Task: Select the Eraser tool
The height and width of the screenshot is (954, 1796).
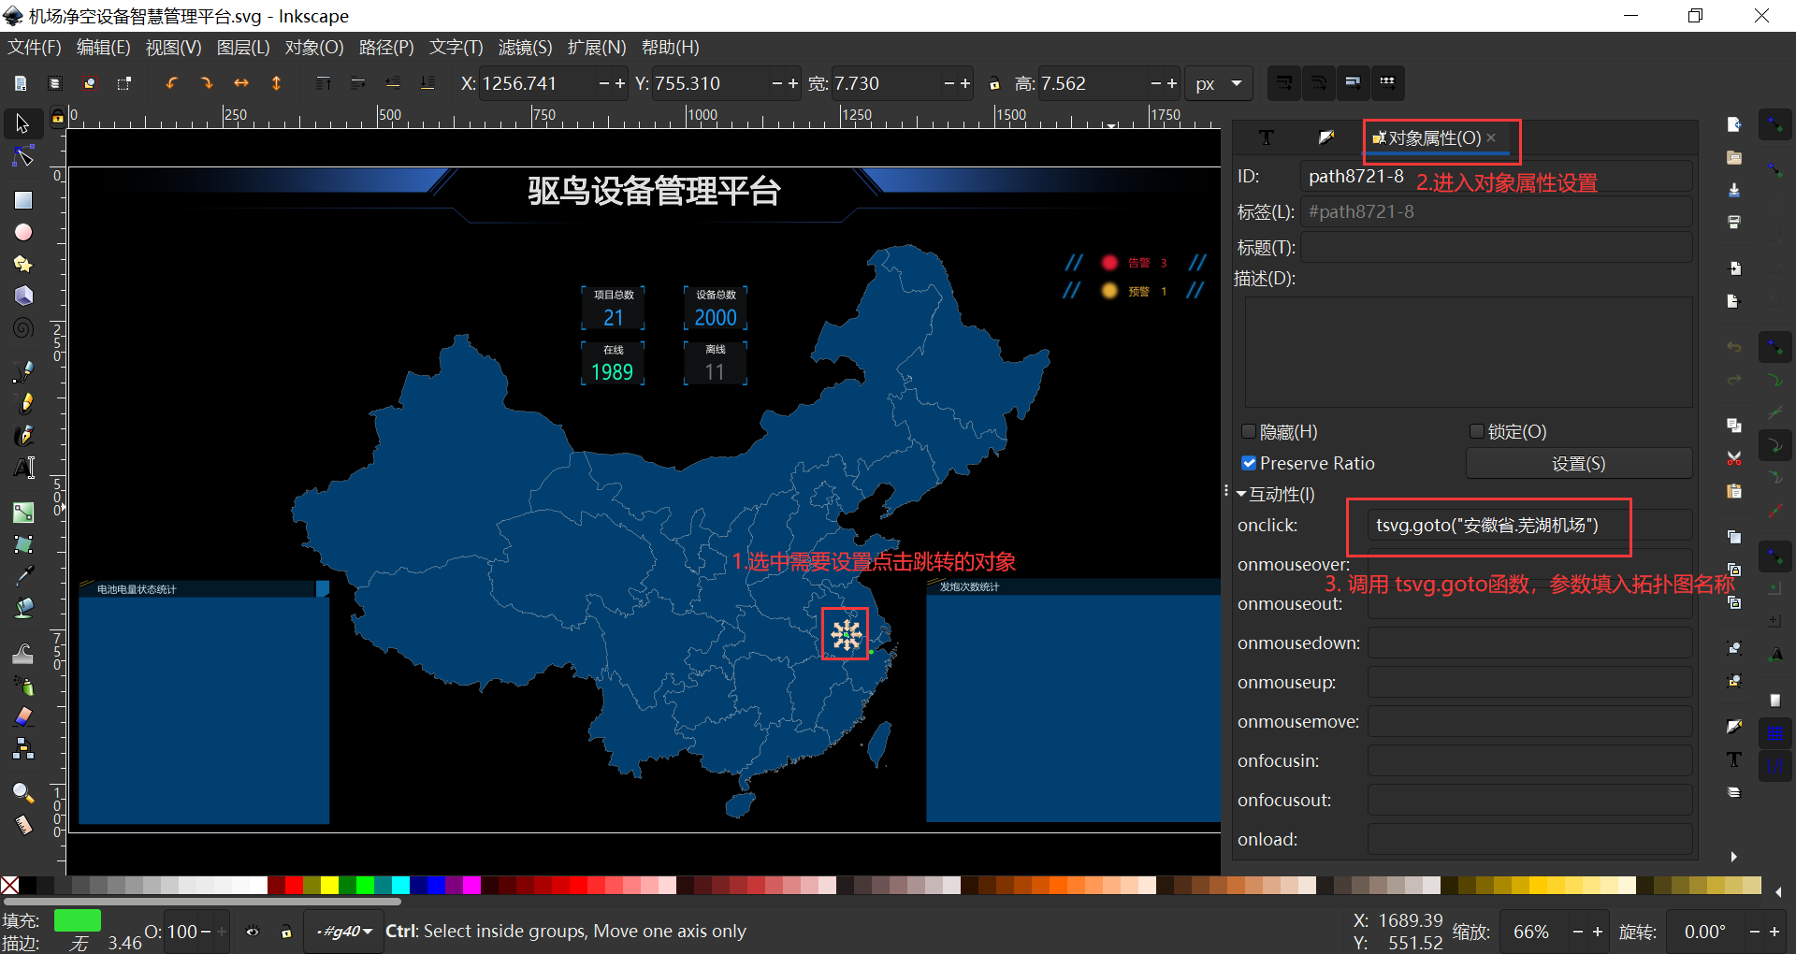Action: tap(22, 716)
